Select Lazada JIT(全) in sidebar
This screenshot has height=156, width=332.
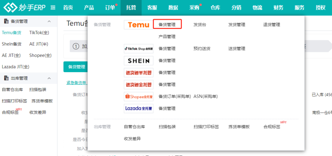[x=15, y=67]
